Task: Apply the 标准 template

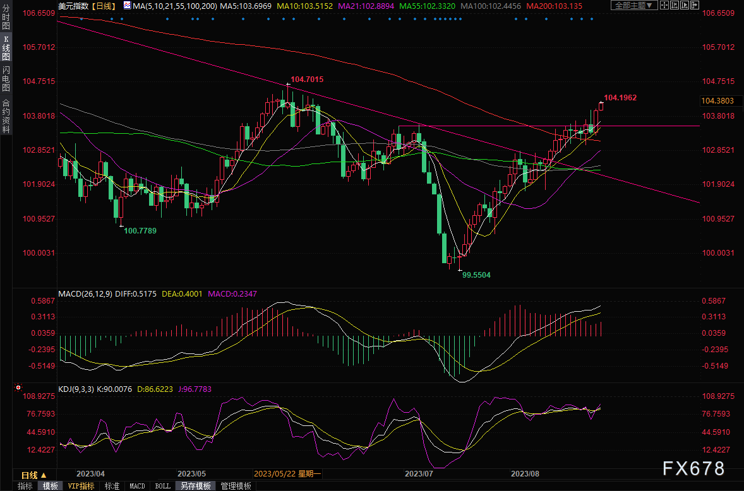Action: 112,486
